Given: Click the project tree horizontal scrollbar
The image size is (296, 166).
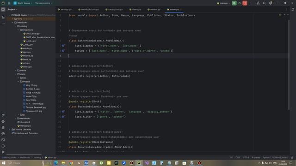Looking at the screenshot, I should click(24, 154).
